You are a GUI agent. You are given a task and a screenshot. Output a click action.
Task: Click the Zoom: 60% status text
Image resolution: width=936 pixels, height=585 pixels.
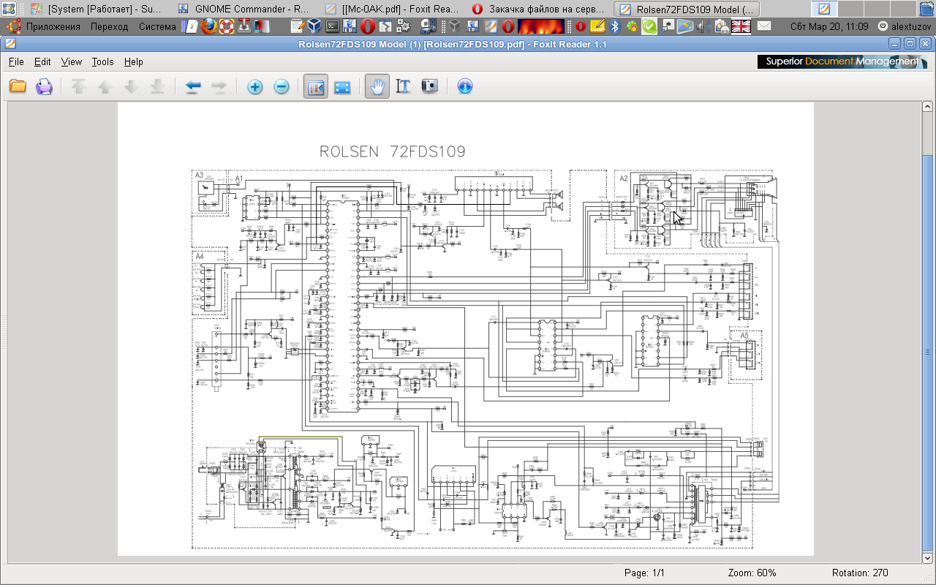[752, 573]
